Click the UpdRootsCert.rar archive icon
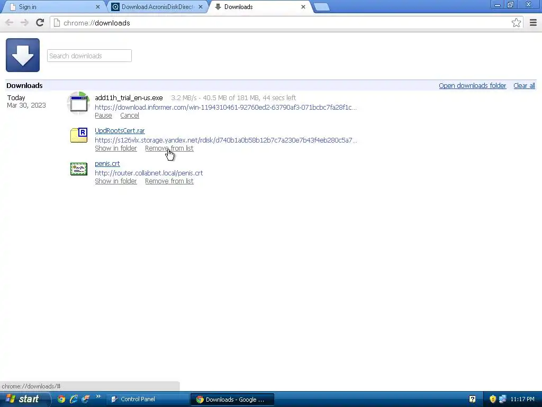Image resolution: width=542 pixels, height=407 pixels. click(x=79, y=135)
